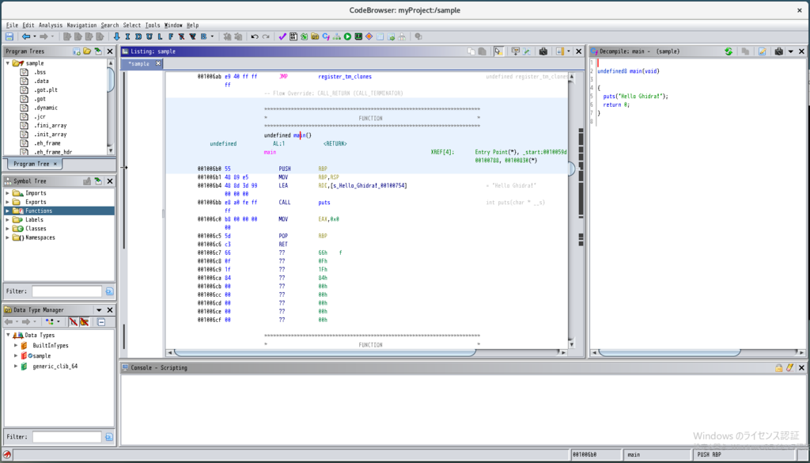This screenshot has height=463, width=810.
Task: Select the .got.plt section in Program Trees
Action: (44, 90)
